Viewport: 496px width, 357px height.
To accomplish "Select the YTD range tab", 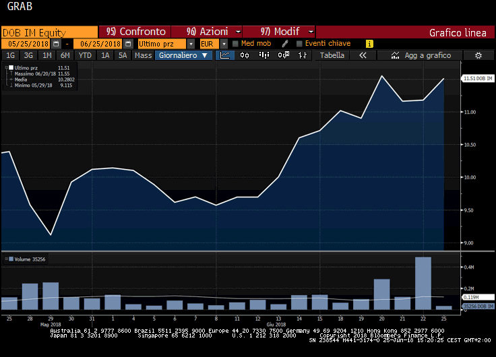I will [85, 55].
